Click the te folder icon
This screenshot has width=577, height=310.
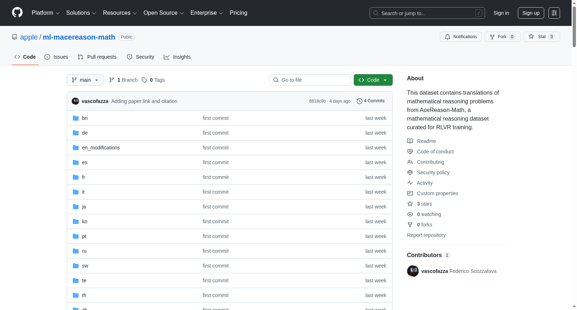point(76,280)
